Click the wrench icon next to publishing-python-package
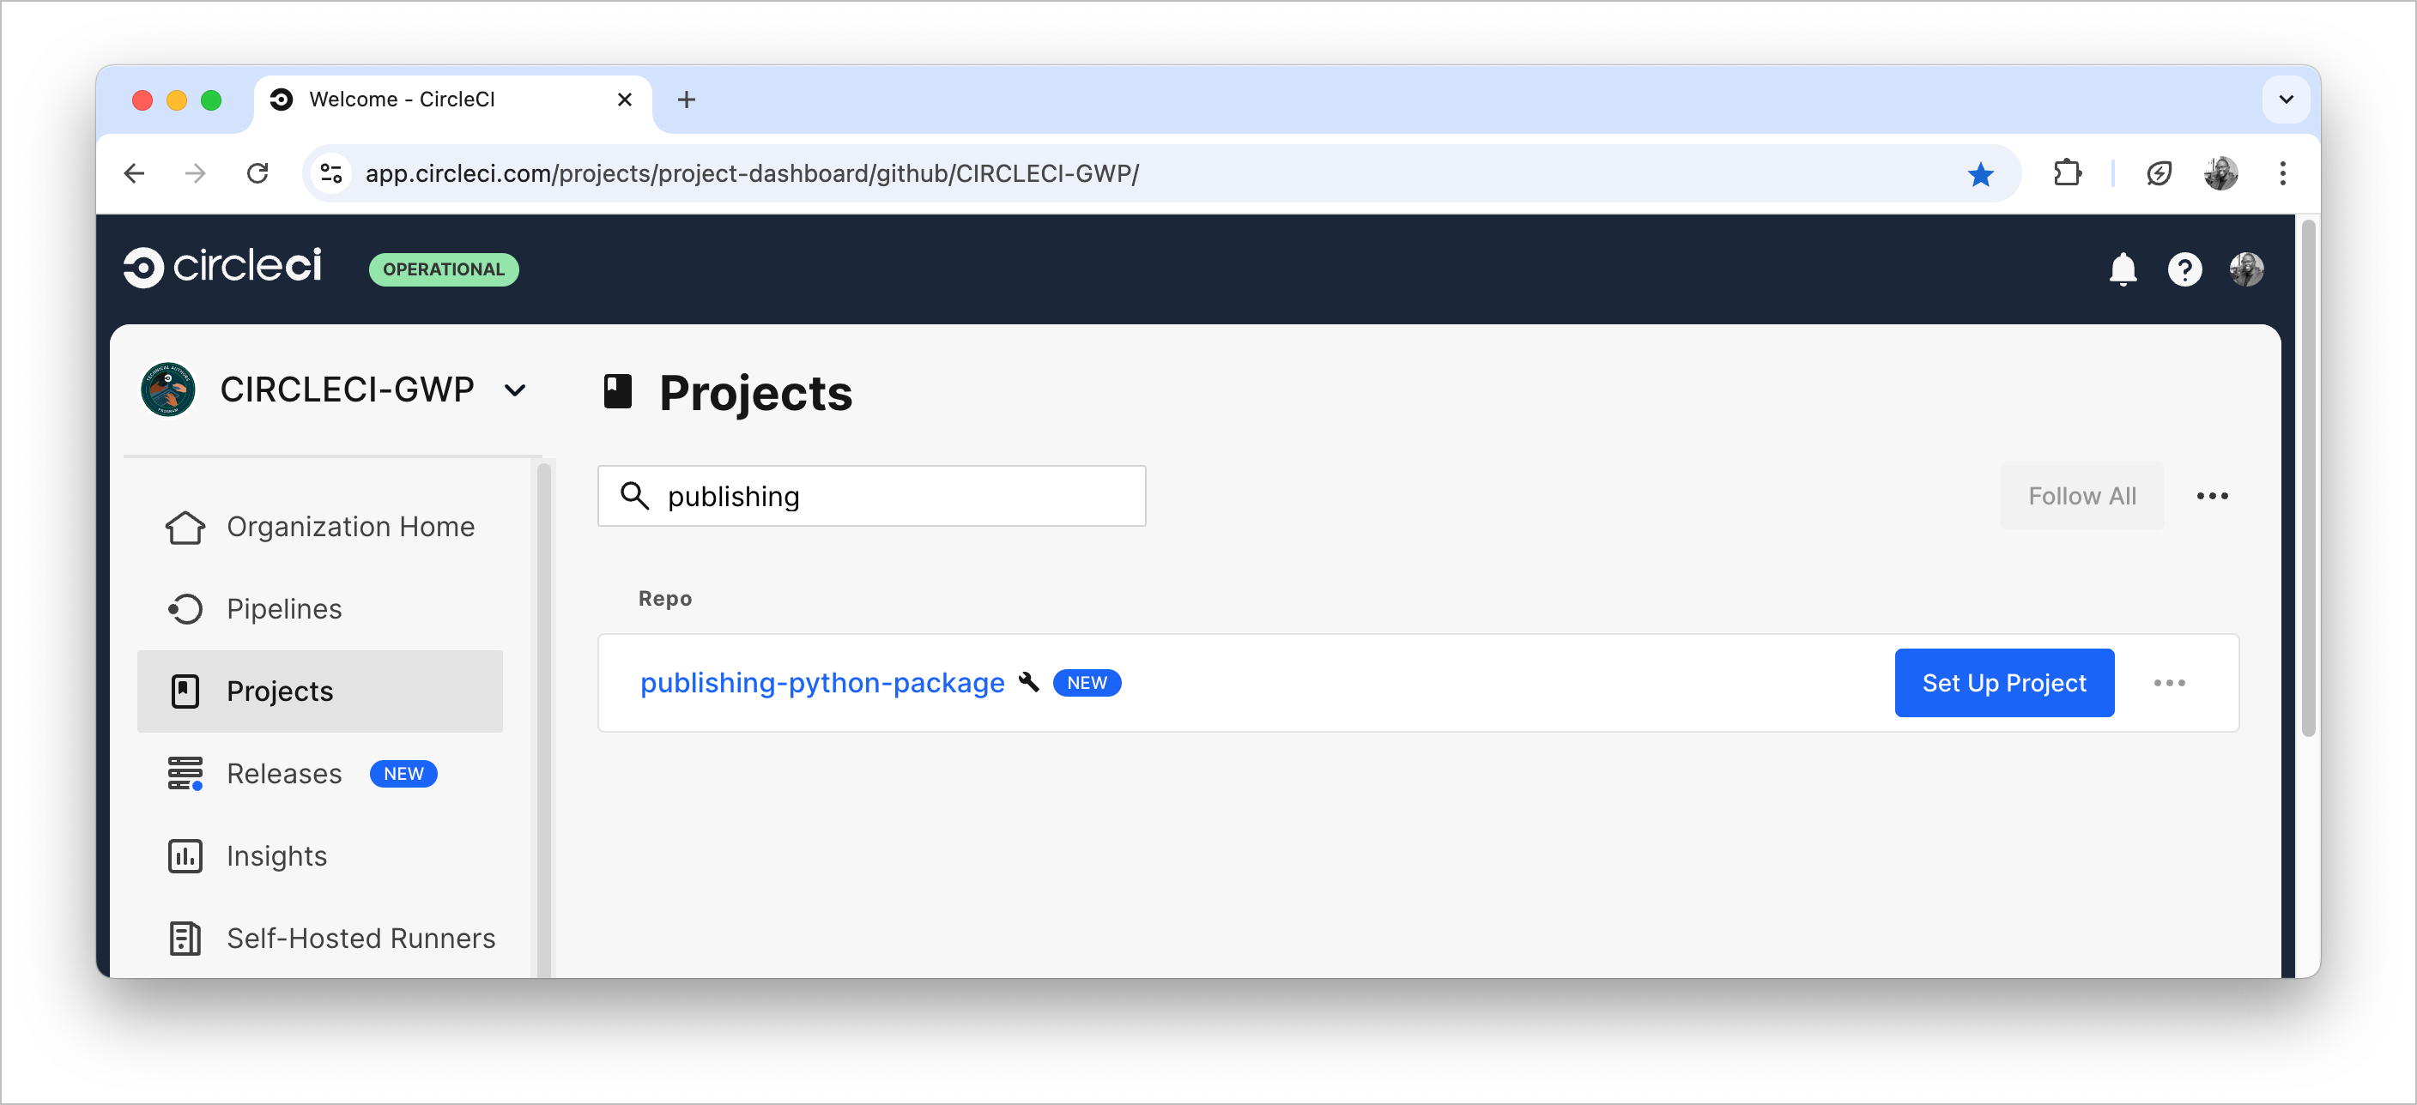 1029,683
